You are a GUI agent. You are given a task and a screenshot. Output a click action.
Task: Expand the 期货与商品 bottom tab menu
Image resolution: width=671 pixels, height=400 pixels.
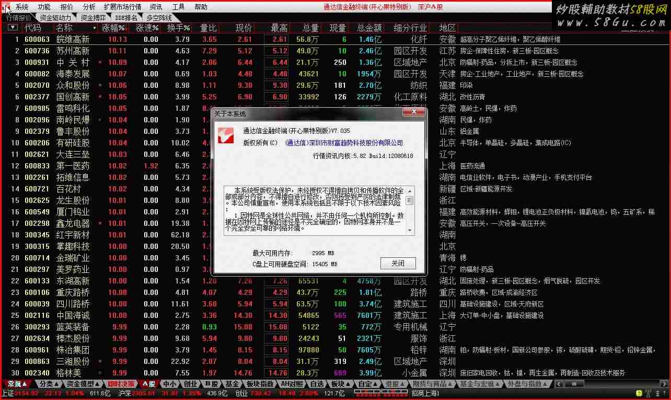pos(432,384)
